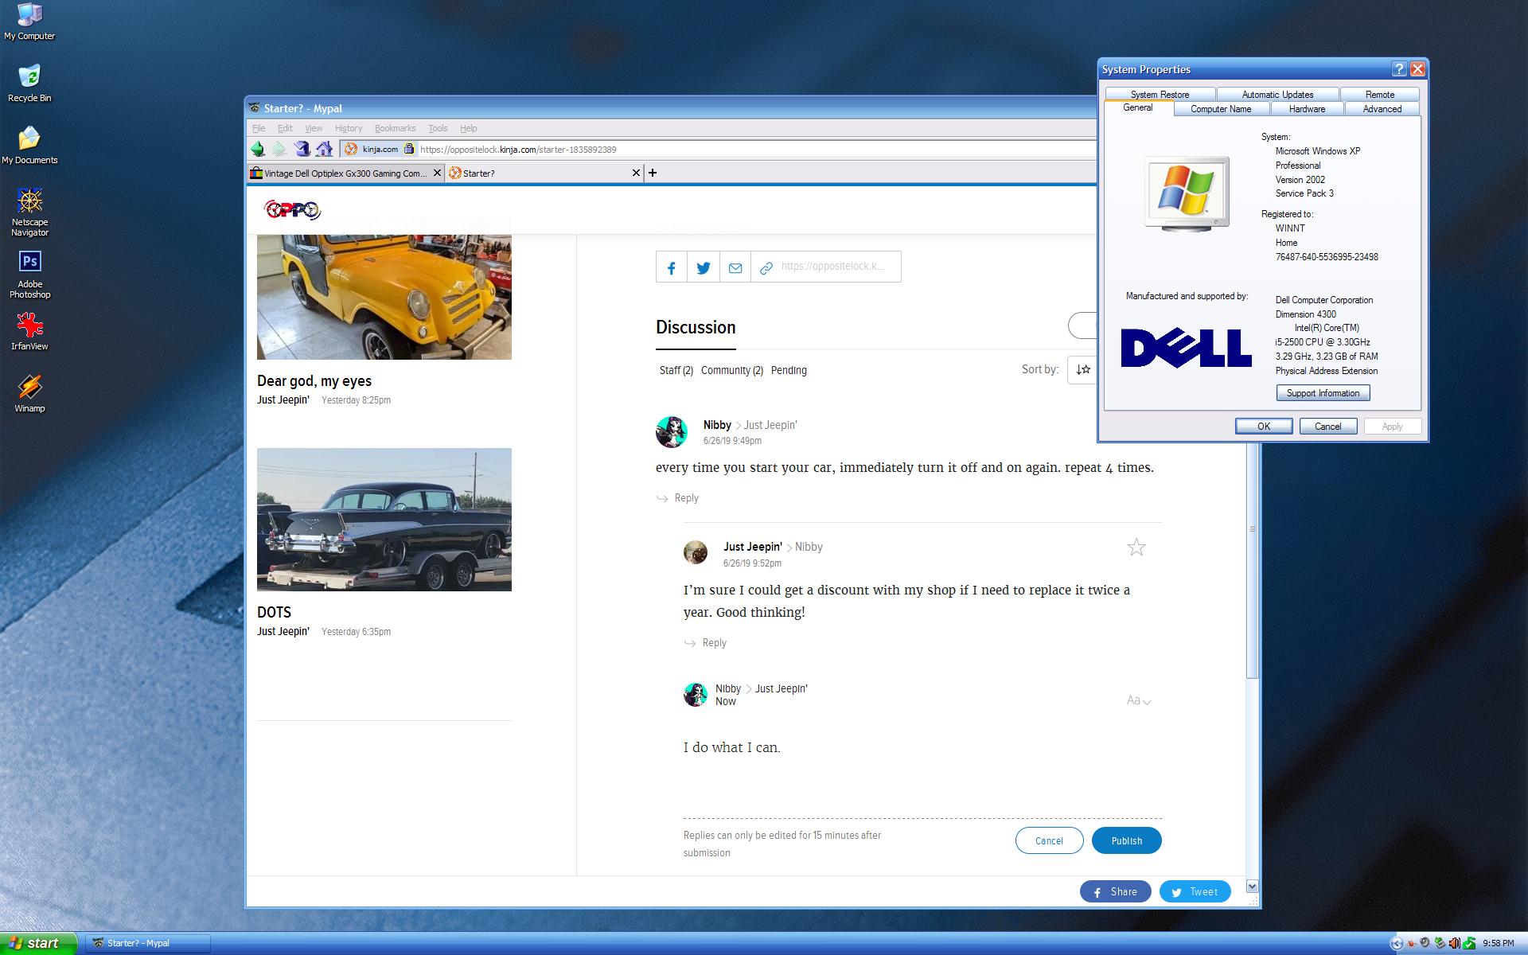The image size is (1528, 955).
Task: Share the post via email envelope icon
Action: coord(735,267)
